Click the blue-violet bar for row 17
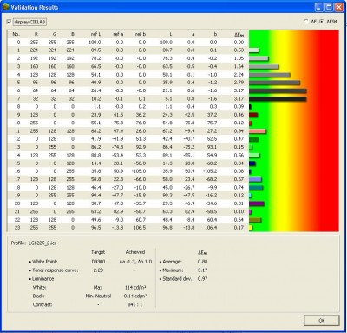347x333 pixels. [255, 180]
